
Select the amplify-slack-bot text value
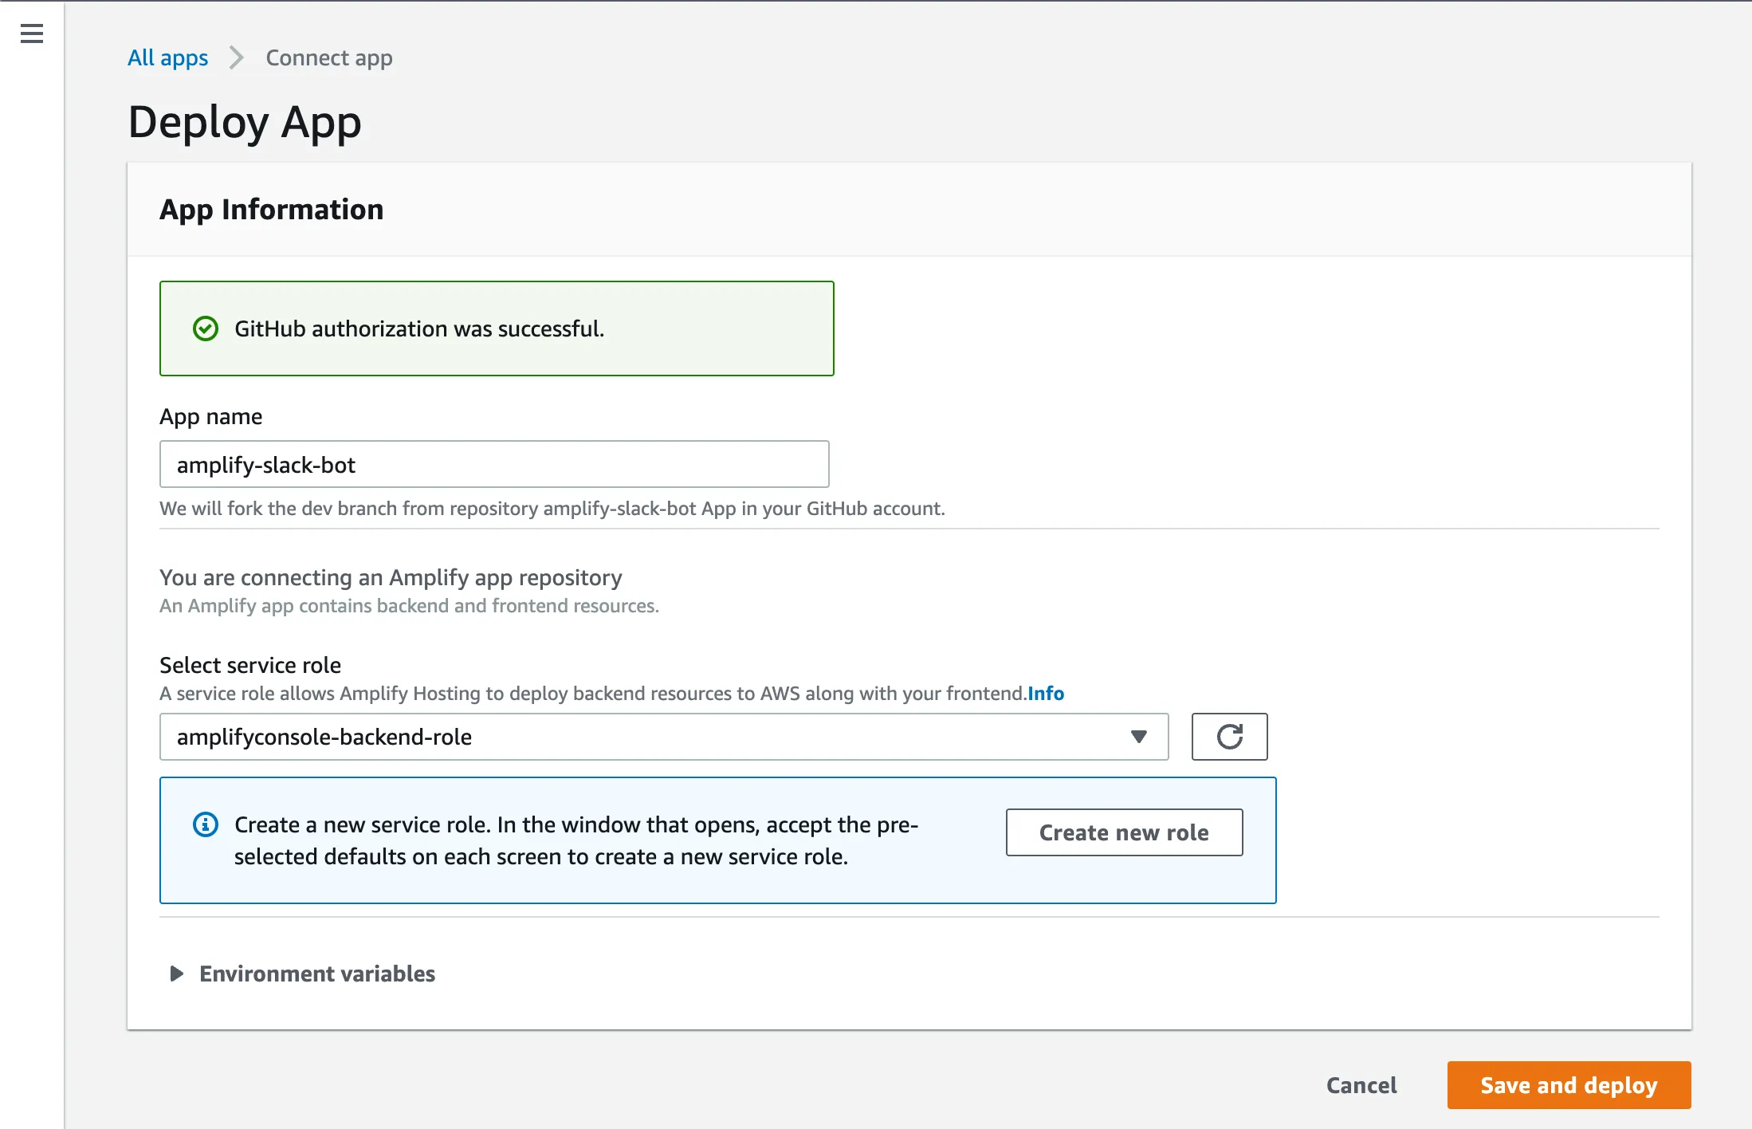point(265,464)
